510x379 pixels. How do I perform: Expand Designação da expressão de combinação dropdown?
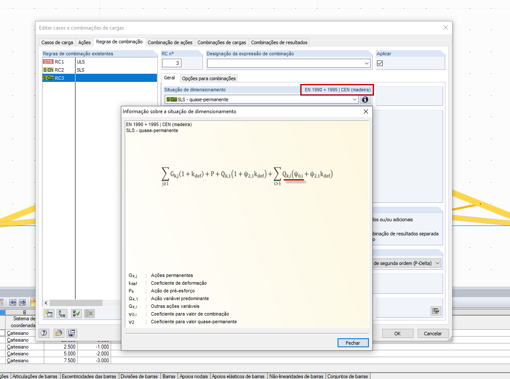[367, 63]
